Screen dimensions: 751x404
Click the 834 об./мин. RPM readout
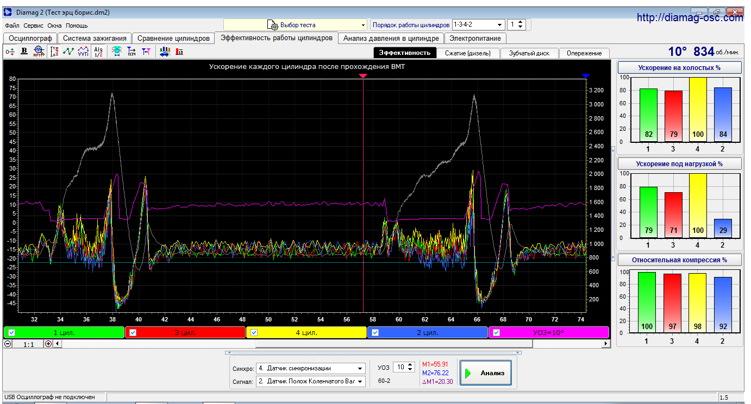pyautogui.click(x=716, y=52)
